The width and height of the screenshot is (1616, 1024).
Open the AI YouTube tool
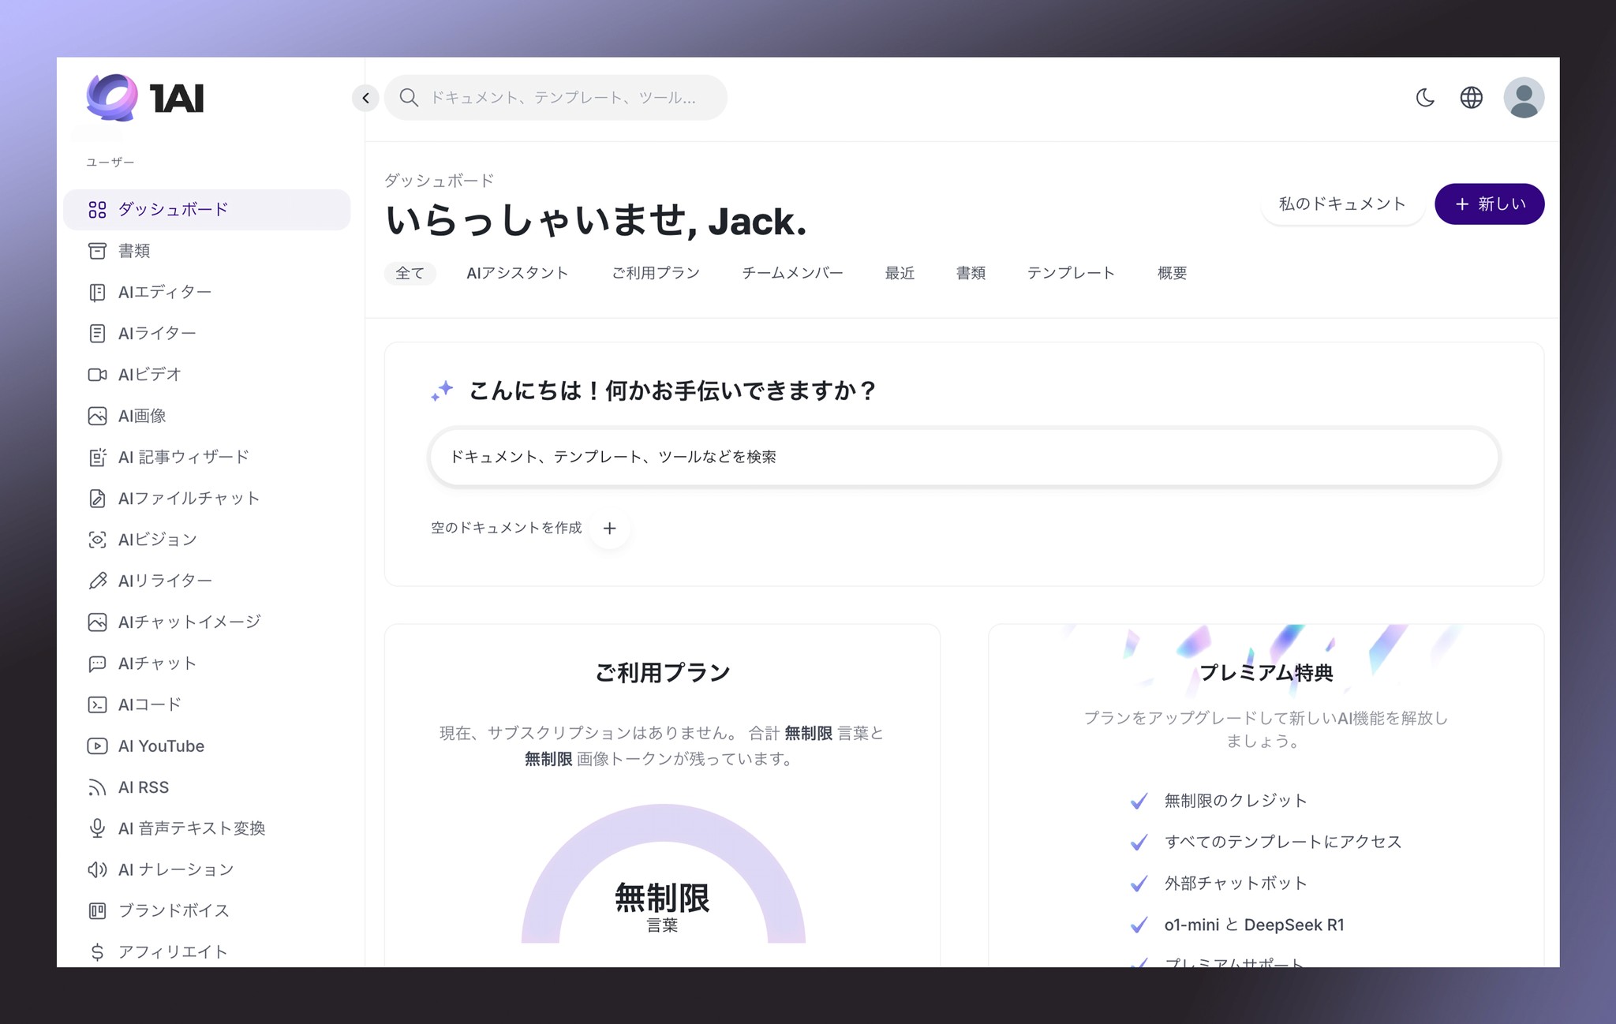tap(161, 746)
